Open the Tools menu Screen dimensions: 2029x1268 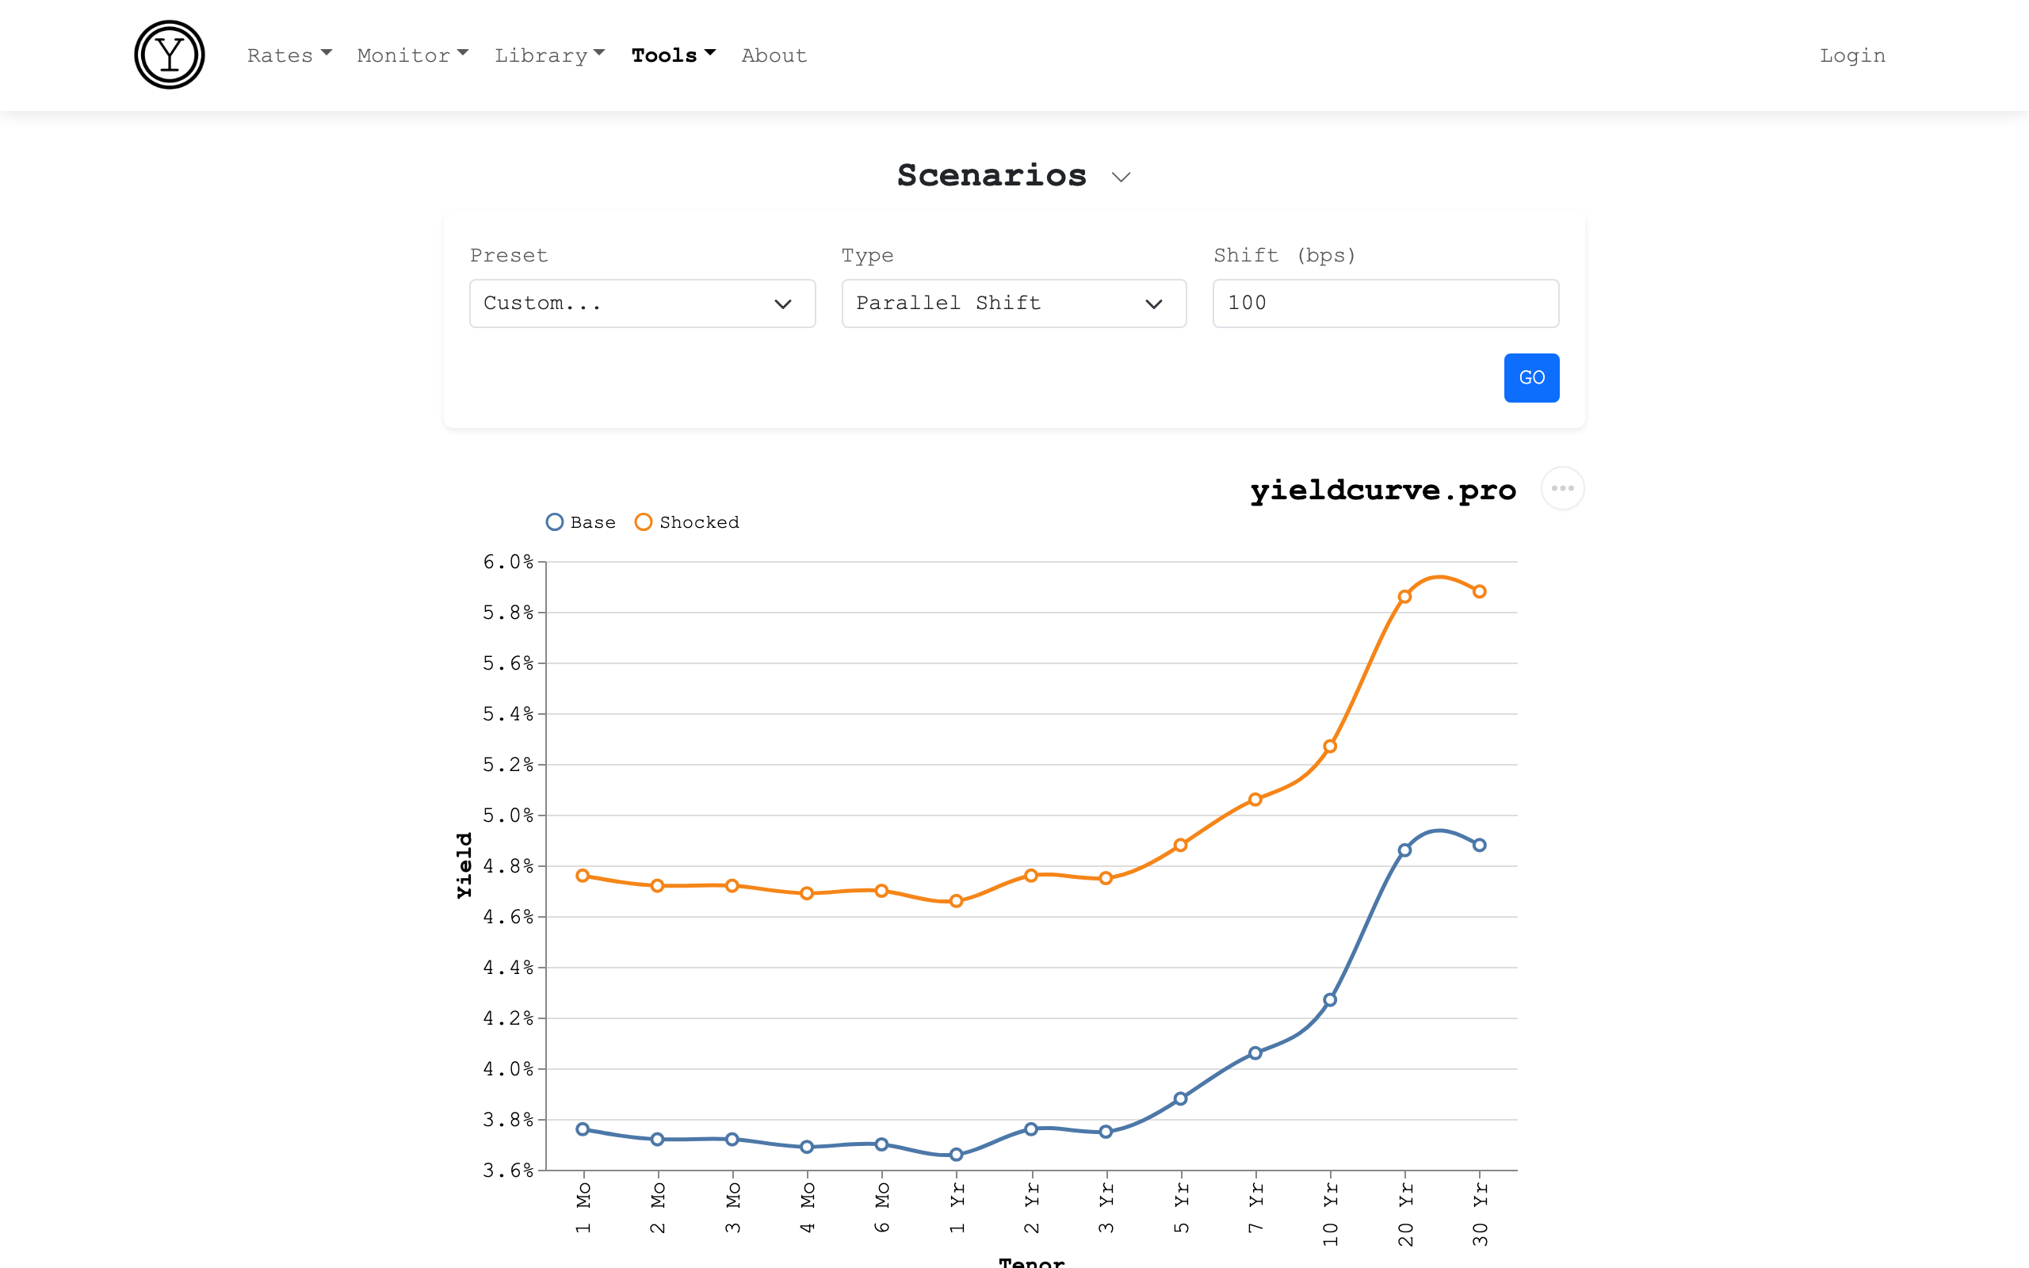pos(672,55)
